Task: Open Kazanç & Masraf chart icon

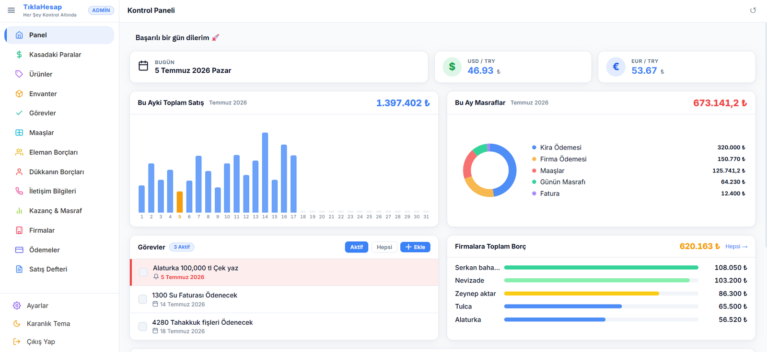Action: click(19, 211)
